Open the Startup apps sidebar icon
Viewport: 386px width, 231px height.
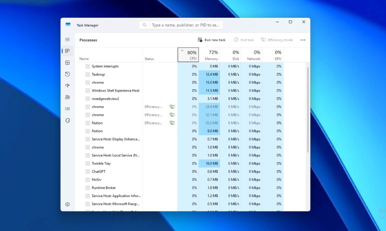(x=67, y=86)
